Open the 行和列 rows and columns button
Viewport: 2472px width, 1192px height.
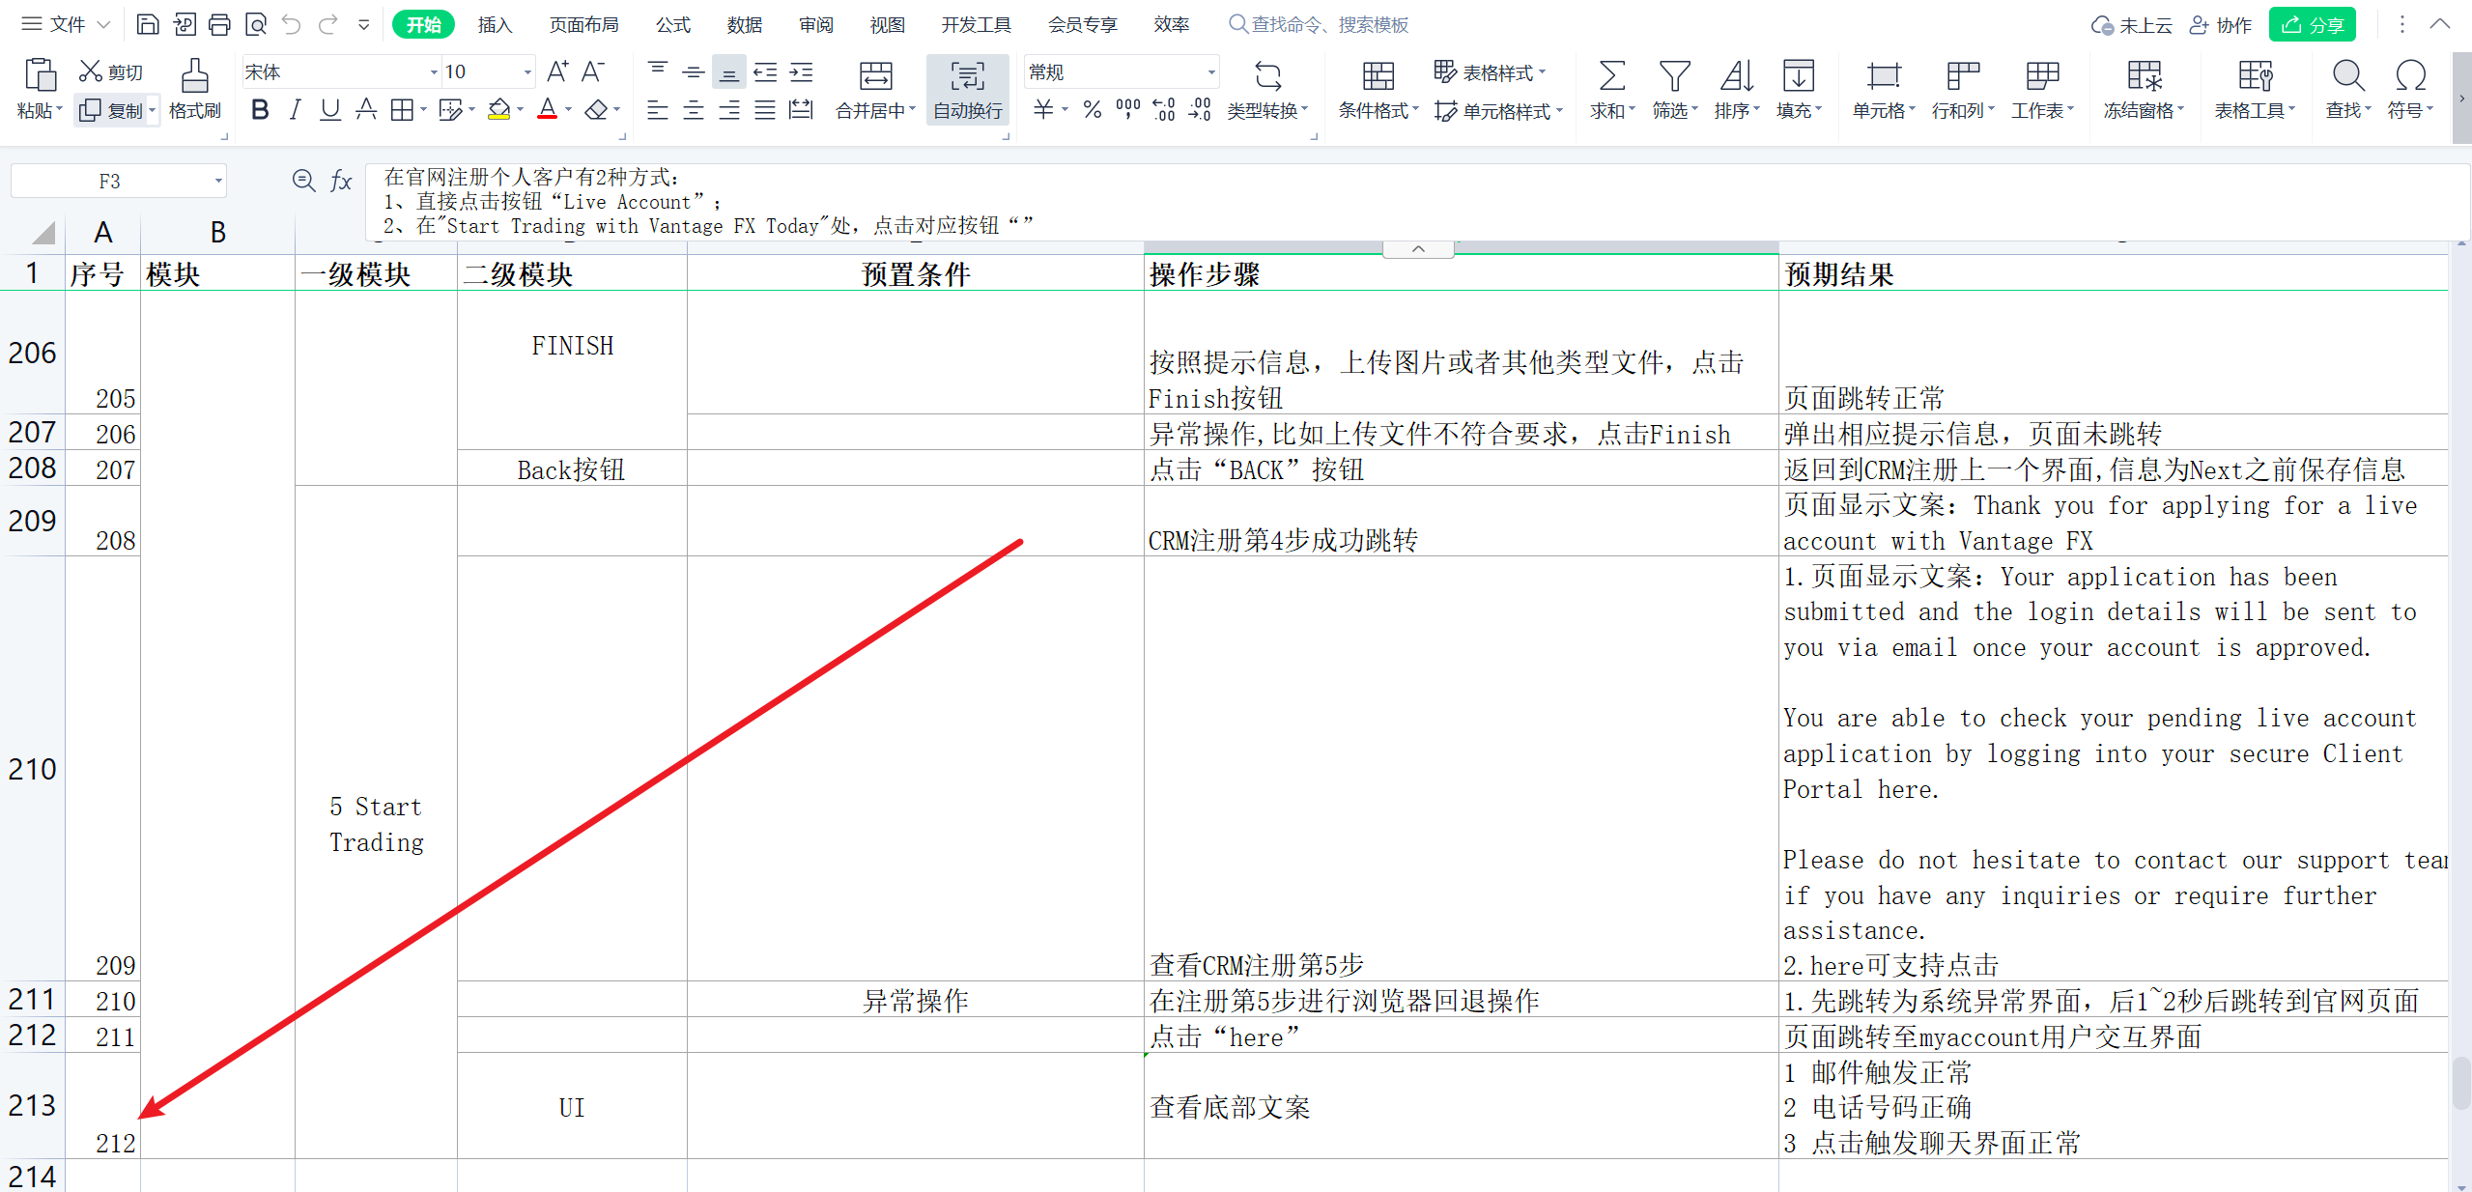click(x=1962, y=89)
